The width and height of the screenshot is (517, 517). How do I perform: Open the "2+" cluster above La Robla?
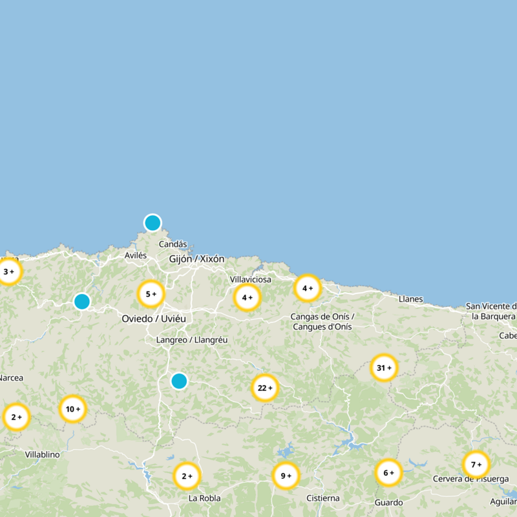[x=186, y=476]
